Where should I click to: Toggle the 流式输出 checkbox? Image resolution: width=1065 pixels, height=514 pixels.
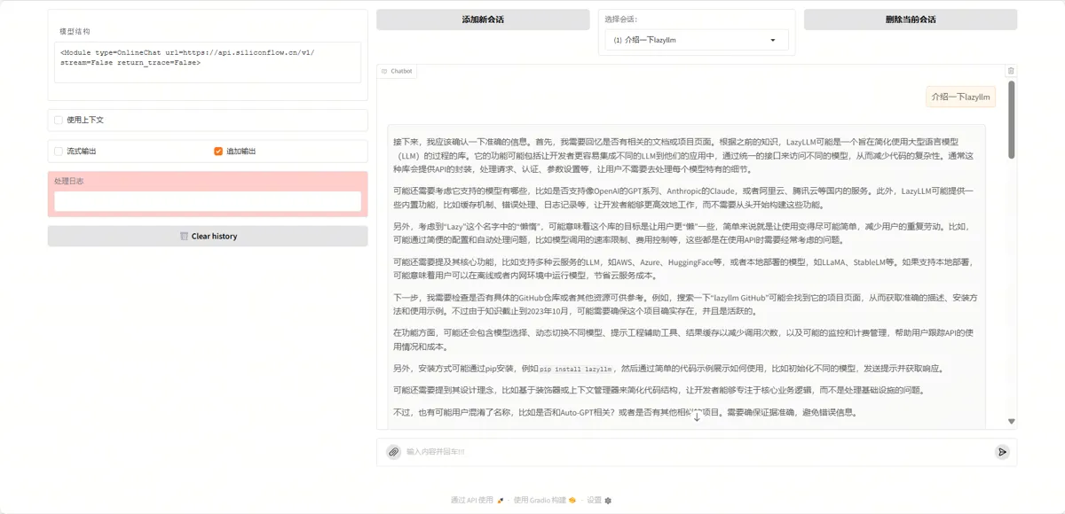59,152
